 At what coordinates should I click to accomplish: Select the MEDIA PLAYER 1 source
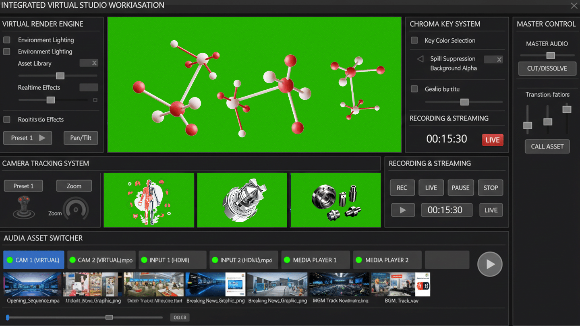pos(315,260)
